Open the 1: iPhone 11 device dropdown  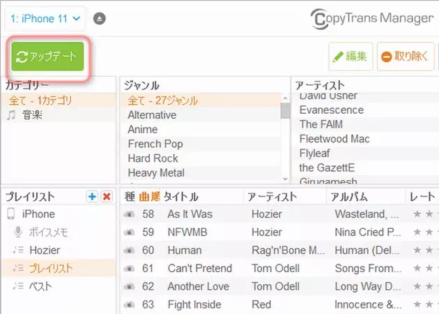(45, 19)
